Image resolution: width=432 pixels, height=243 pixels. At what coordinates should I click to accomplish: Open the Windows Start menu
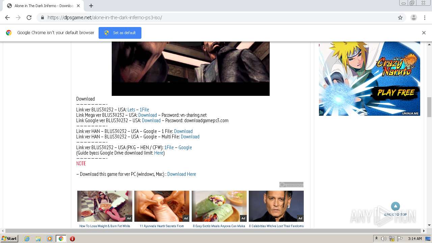pyautogui.click(x=9, y=239)
